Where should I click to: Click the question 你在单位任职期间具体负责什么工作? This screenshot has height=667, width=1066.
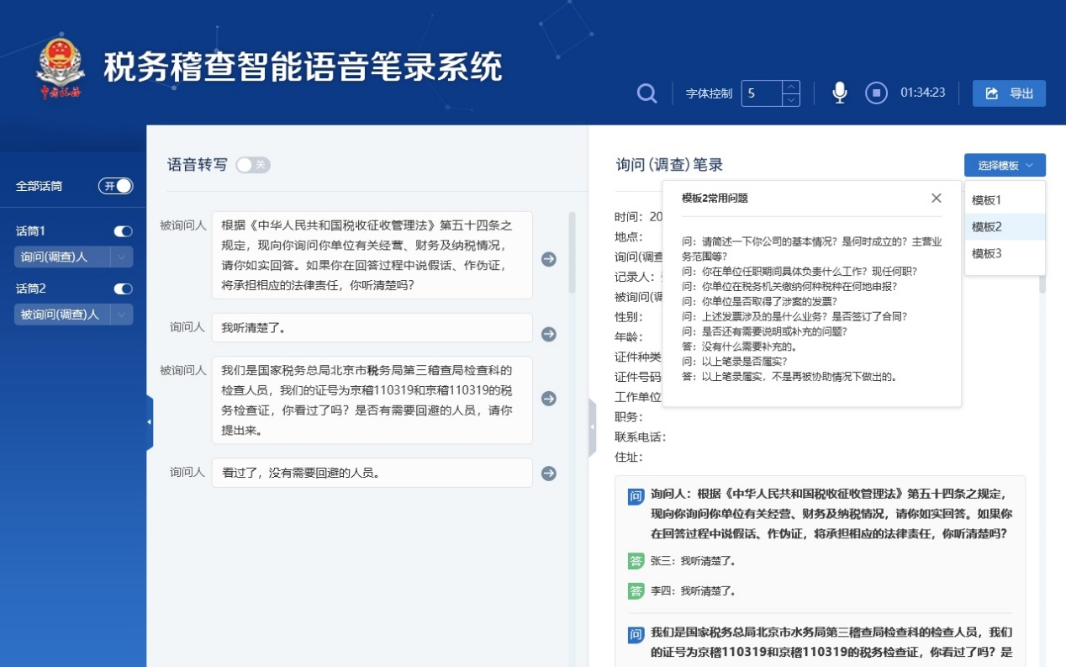(x=799, y=271)
